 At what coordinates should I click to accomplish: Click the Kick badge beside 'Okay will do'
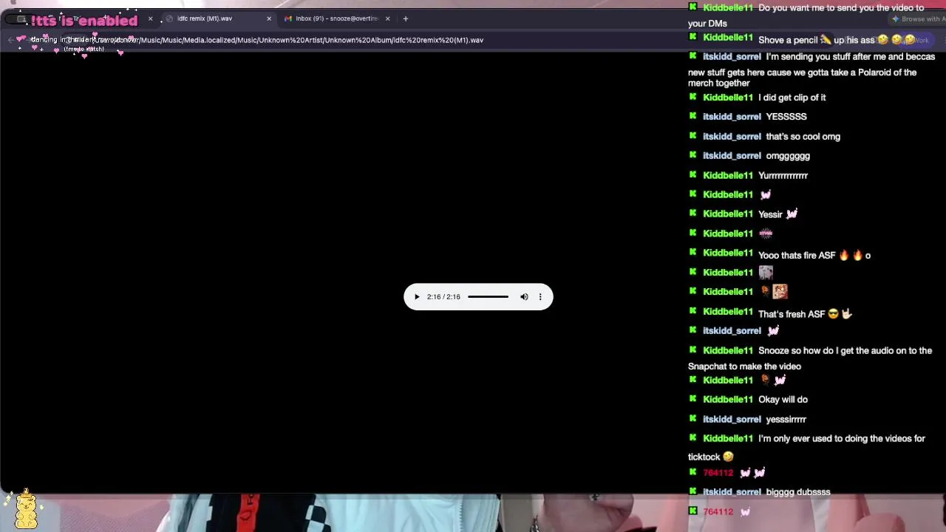[x=693, y=399]
